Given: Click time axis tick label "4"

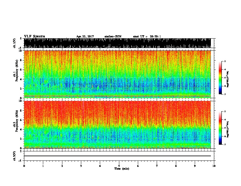Looking at the screenshot, I should point(100,166).
